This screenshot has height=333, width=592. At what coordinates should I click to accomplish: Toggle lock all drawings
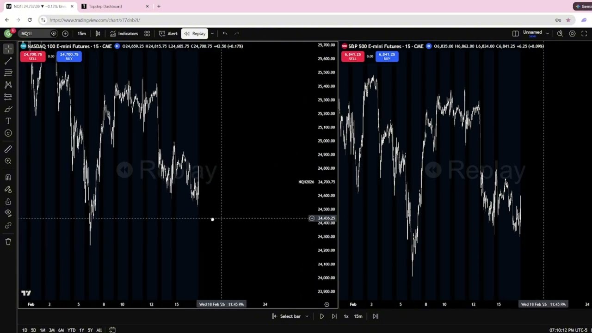coord(8,202)
